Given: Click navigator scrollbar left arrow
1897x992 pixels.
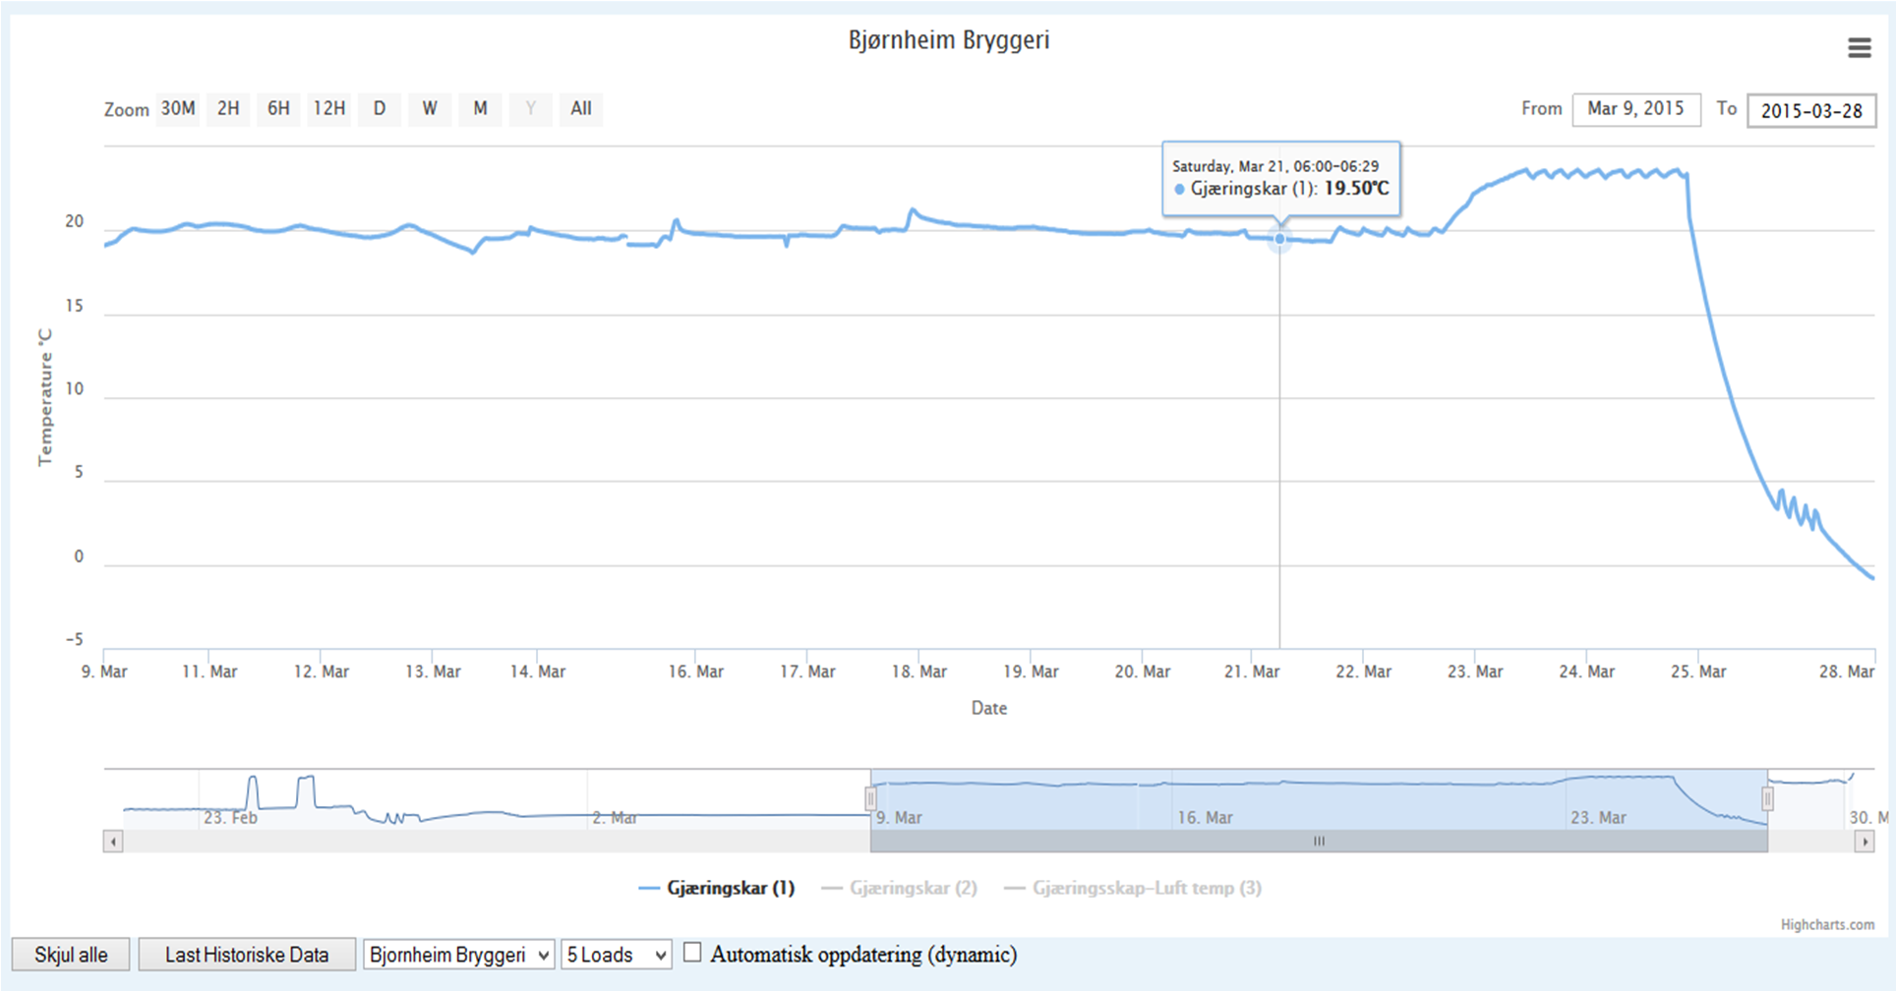Looking at the screenshot, I should click(113, 842).
